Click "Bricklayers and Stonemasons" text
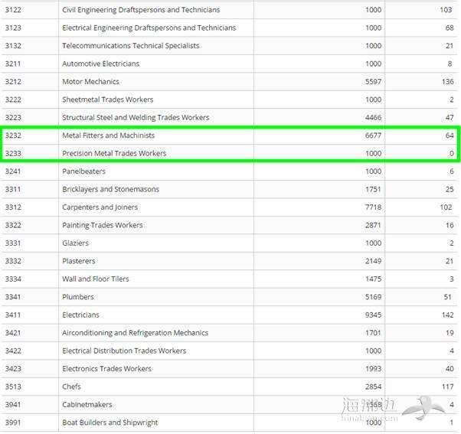Image resolution: width=461 pixels, height=434 pixels. (110, 189)
